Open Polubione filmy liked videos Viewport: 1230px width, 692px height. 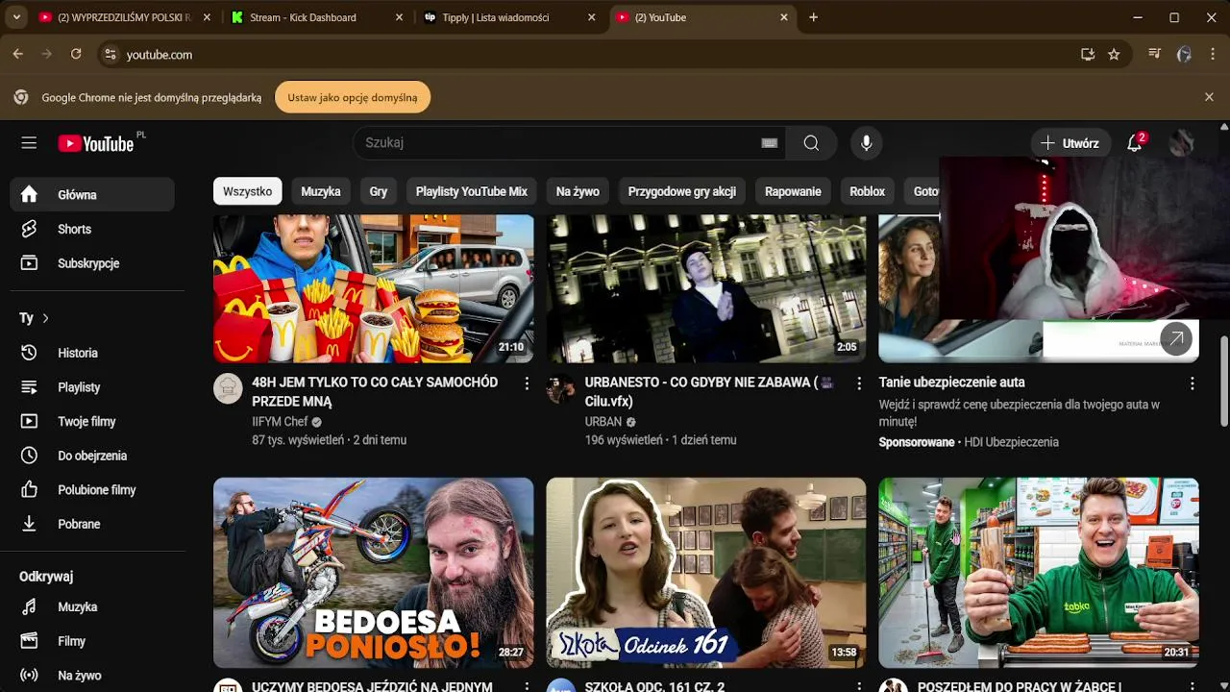(x=92, y=490)
